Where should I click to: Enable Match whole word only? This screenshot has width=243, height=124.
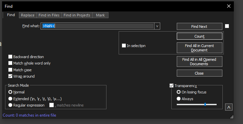coord(10,63)
